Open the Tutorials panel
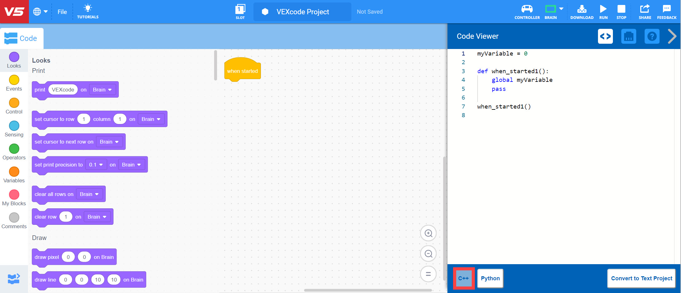The image size is (681, 293). click(88, 11)
